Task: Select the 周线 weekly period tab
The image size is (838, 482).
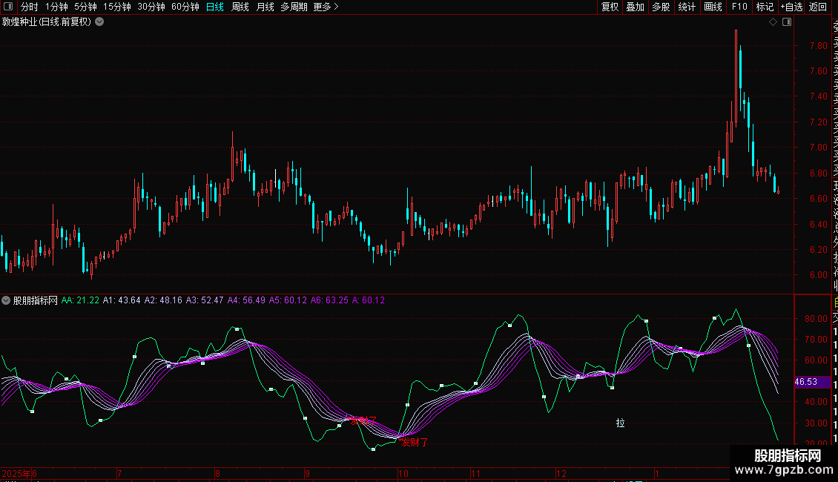Action: [240, 7]
